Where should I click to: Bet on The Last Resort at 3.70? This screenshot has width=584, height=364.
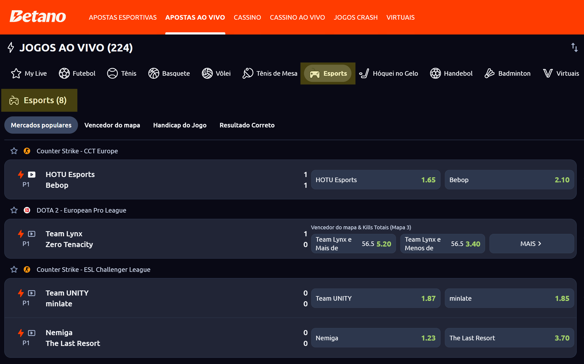(x=509, y=338)
